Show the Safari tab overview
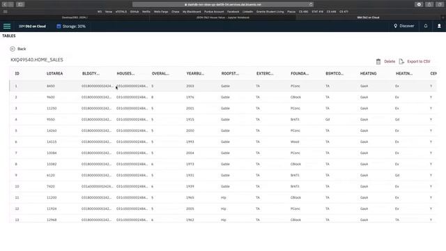The height and width of the screenshot is (251, 446). click(x=440, y=4)
